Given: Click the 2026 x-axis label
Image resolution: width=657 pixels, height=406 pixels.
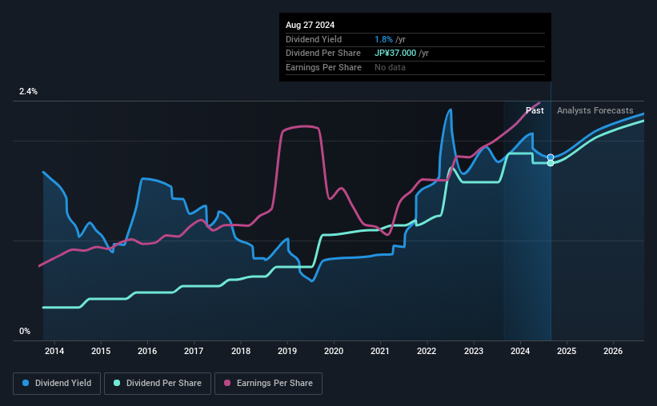Looking at the screenshot, I should click(613, 351).
